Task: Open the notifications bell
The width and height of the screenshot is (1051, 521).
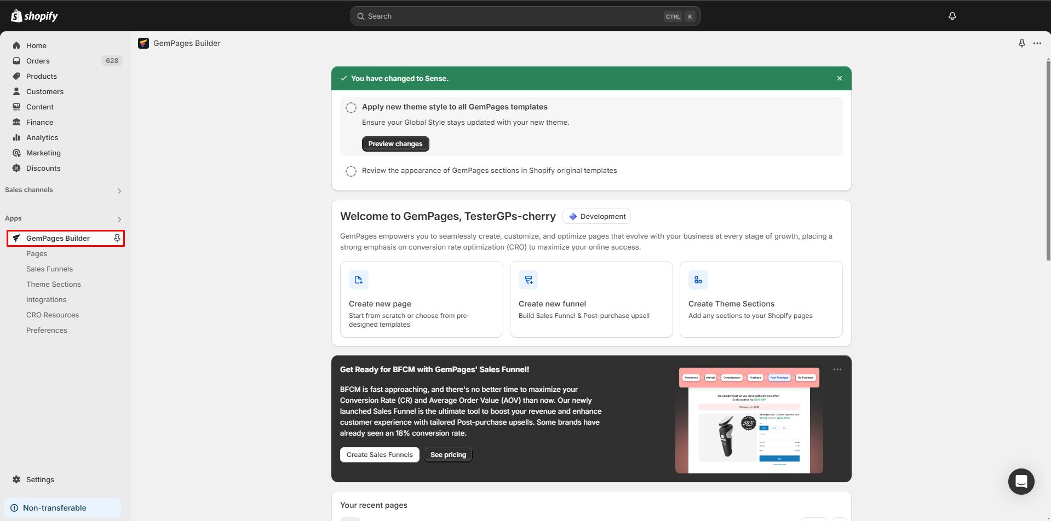Action: tap(952, 16)
